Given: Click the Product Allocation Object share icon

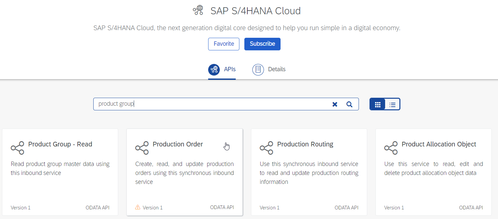Looking at the screenshot, I should (391, 148).
